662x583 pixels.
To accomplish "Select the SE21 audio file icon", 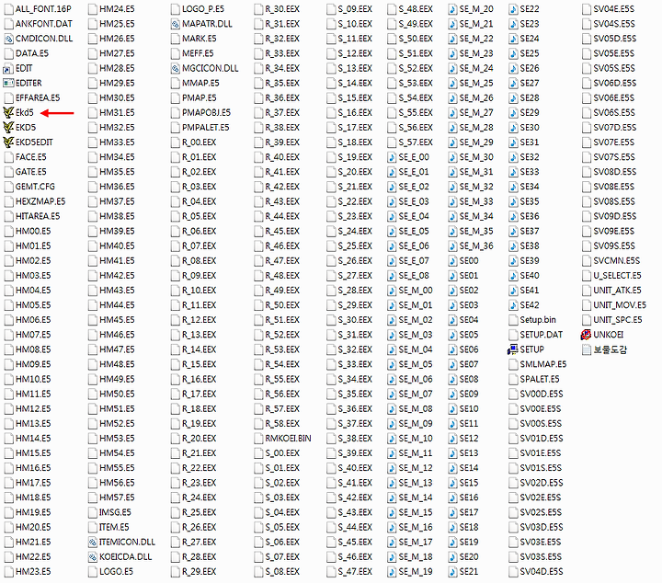I will pyautogui.click(x=452, y=572).
